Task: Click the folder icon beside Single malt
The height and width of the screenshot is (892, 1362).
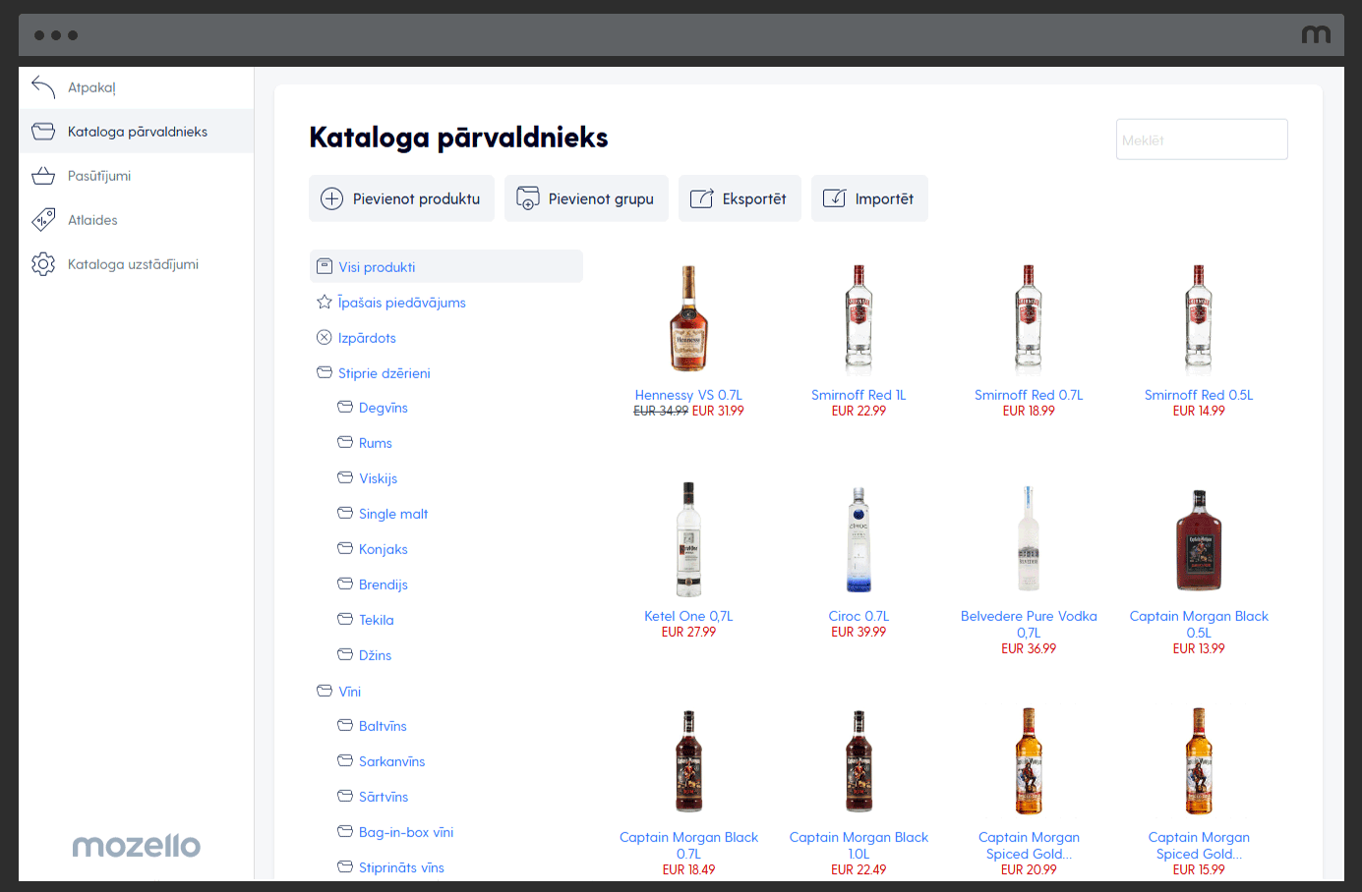Action: point(345,514)
